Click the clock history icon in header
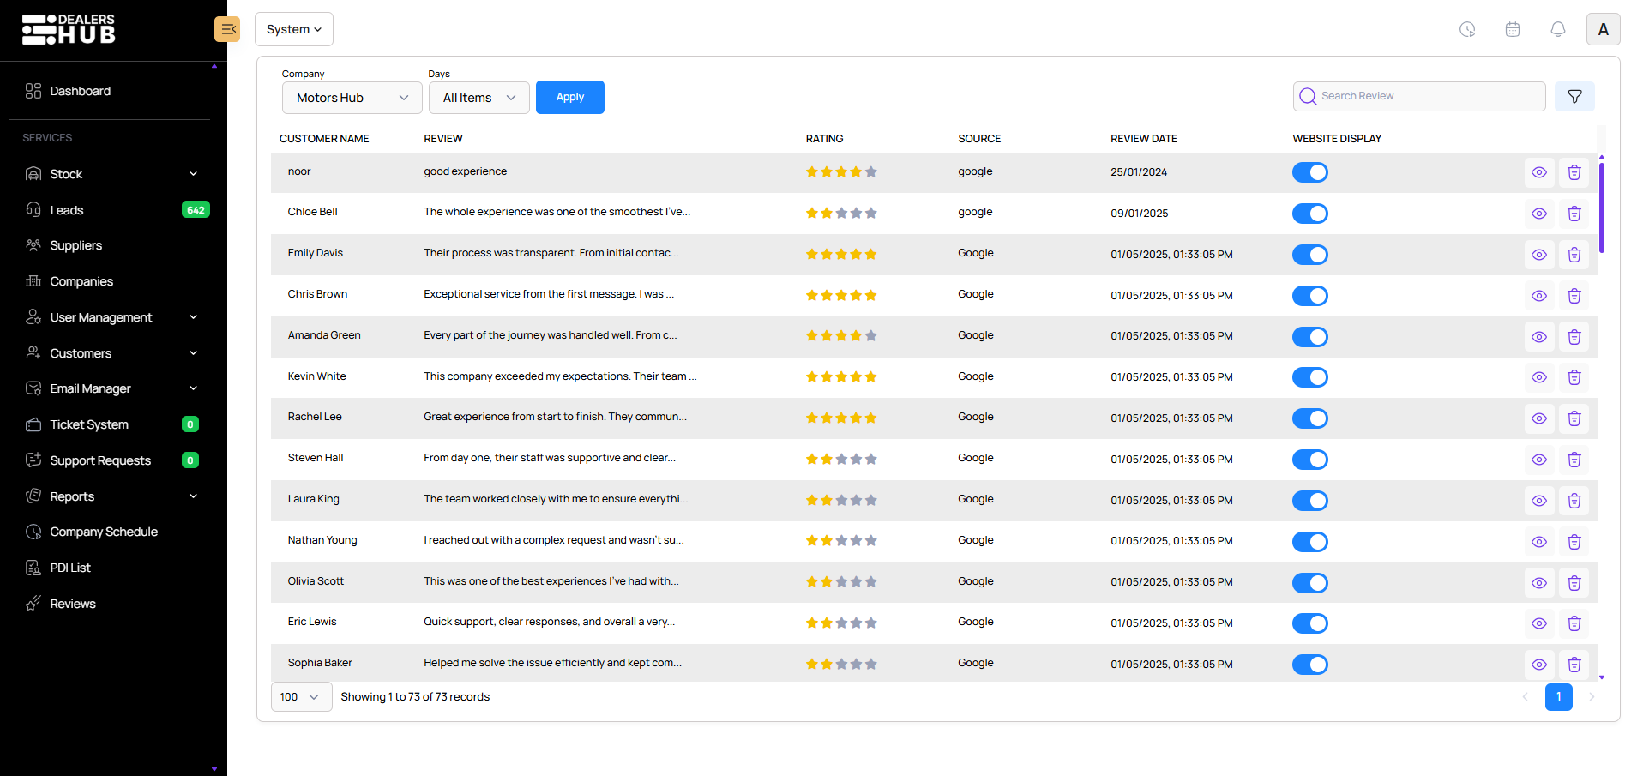This screenshot has width=1643, height=776. pos(1467,29)
